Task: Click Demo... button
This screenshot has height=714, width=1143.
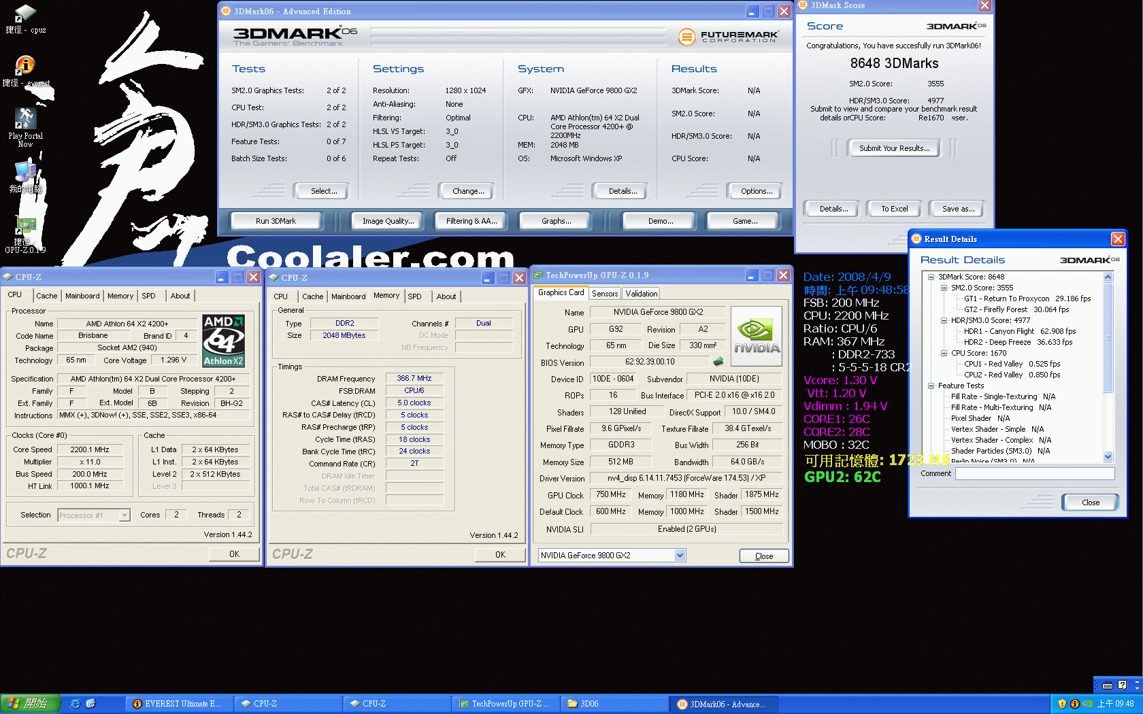Action: (660, 221)
